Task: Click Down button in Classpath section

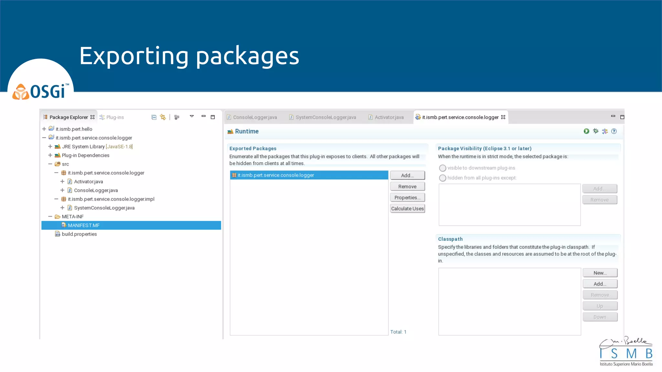Action: (x=600, y=317)
